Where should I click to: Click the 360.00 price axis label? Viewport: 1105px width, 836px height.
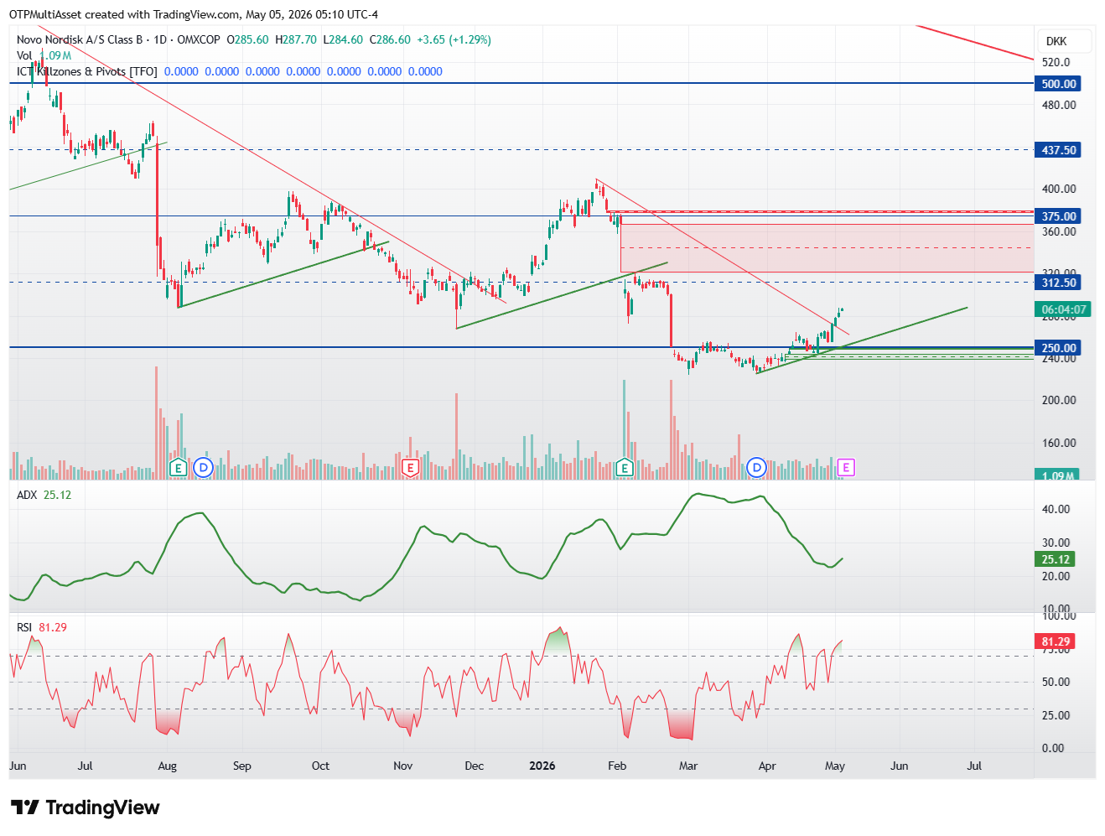pyautogui.click(x=1058, y=231)
